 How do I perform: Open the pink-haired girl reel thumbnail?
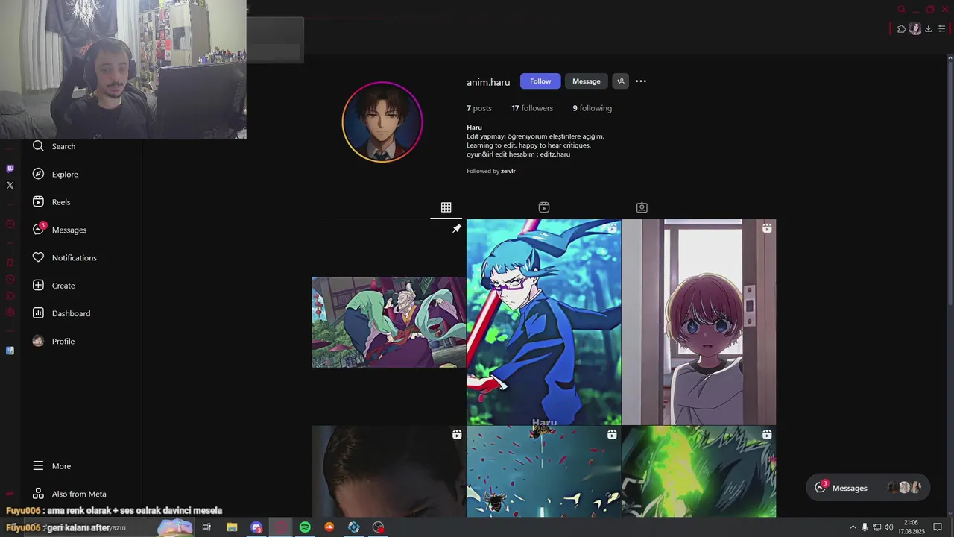point(699,322)
